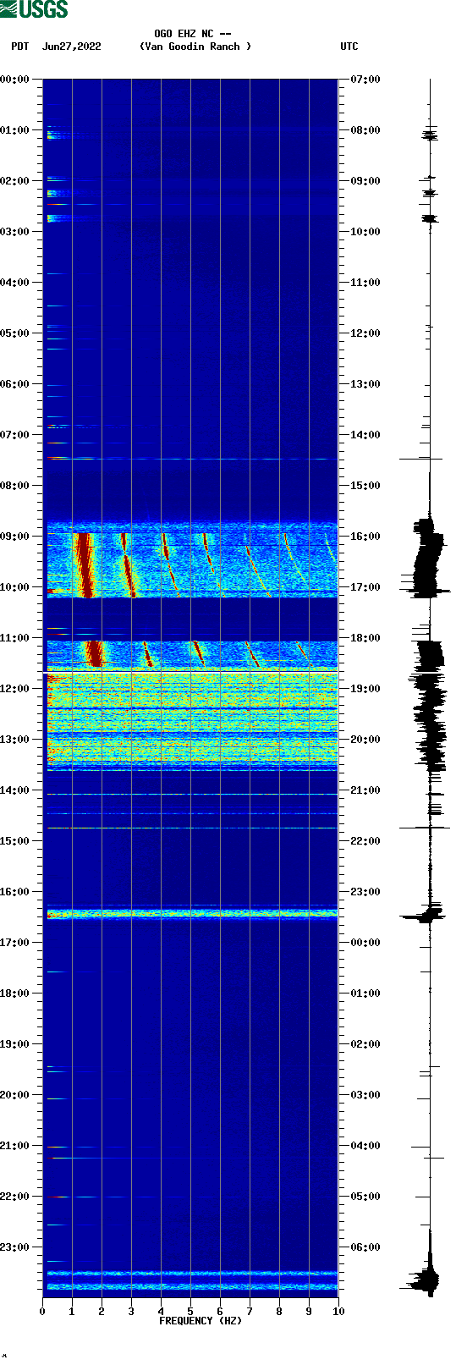Click the '(Van Goodin Ranch )' label
This screenshot has width=467, height=1365.
pos(195,47)
